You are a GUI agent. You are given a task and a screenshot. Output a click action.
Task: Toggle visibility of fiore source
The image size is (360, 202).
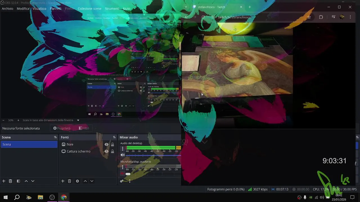106,144
